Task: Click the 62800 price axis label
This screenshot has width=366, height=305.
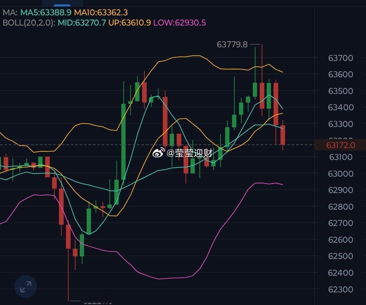Action: tap(341, 207)
